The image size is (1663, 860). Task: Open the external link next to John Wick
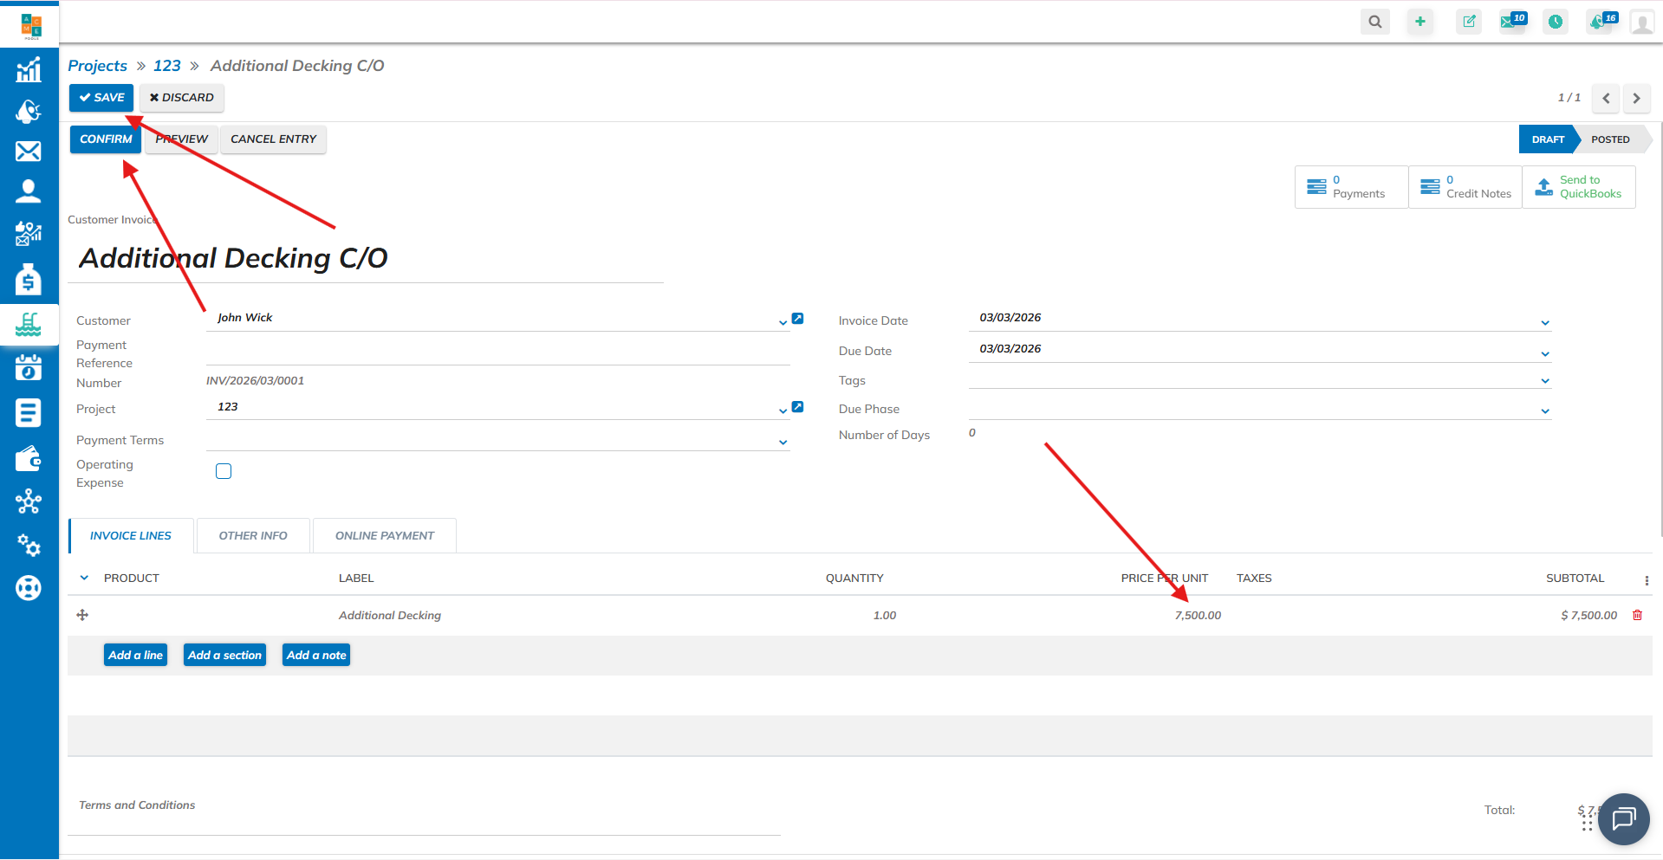797,319
